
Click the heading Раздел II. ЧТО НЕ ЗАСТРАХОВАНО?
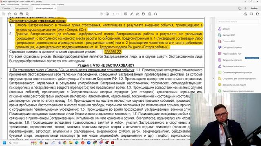point(106,65)
